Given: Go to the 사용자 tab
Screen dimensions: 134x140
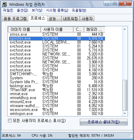Looking at the screenshot, I should (87, 19).
